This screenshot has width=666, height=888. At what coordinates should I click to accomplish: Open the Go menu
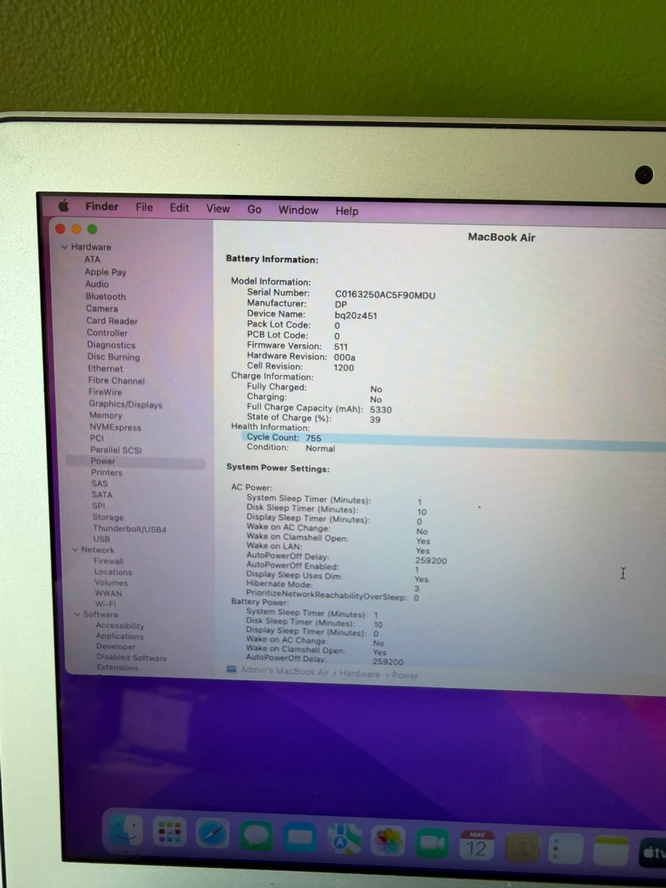(x=254, y=210)
